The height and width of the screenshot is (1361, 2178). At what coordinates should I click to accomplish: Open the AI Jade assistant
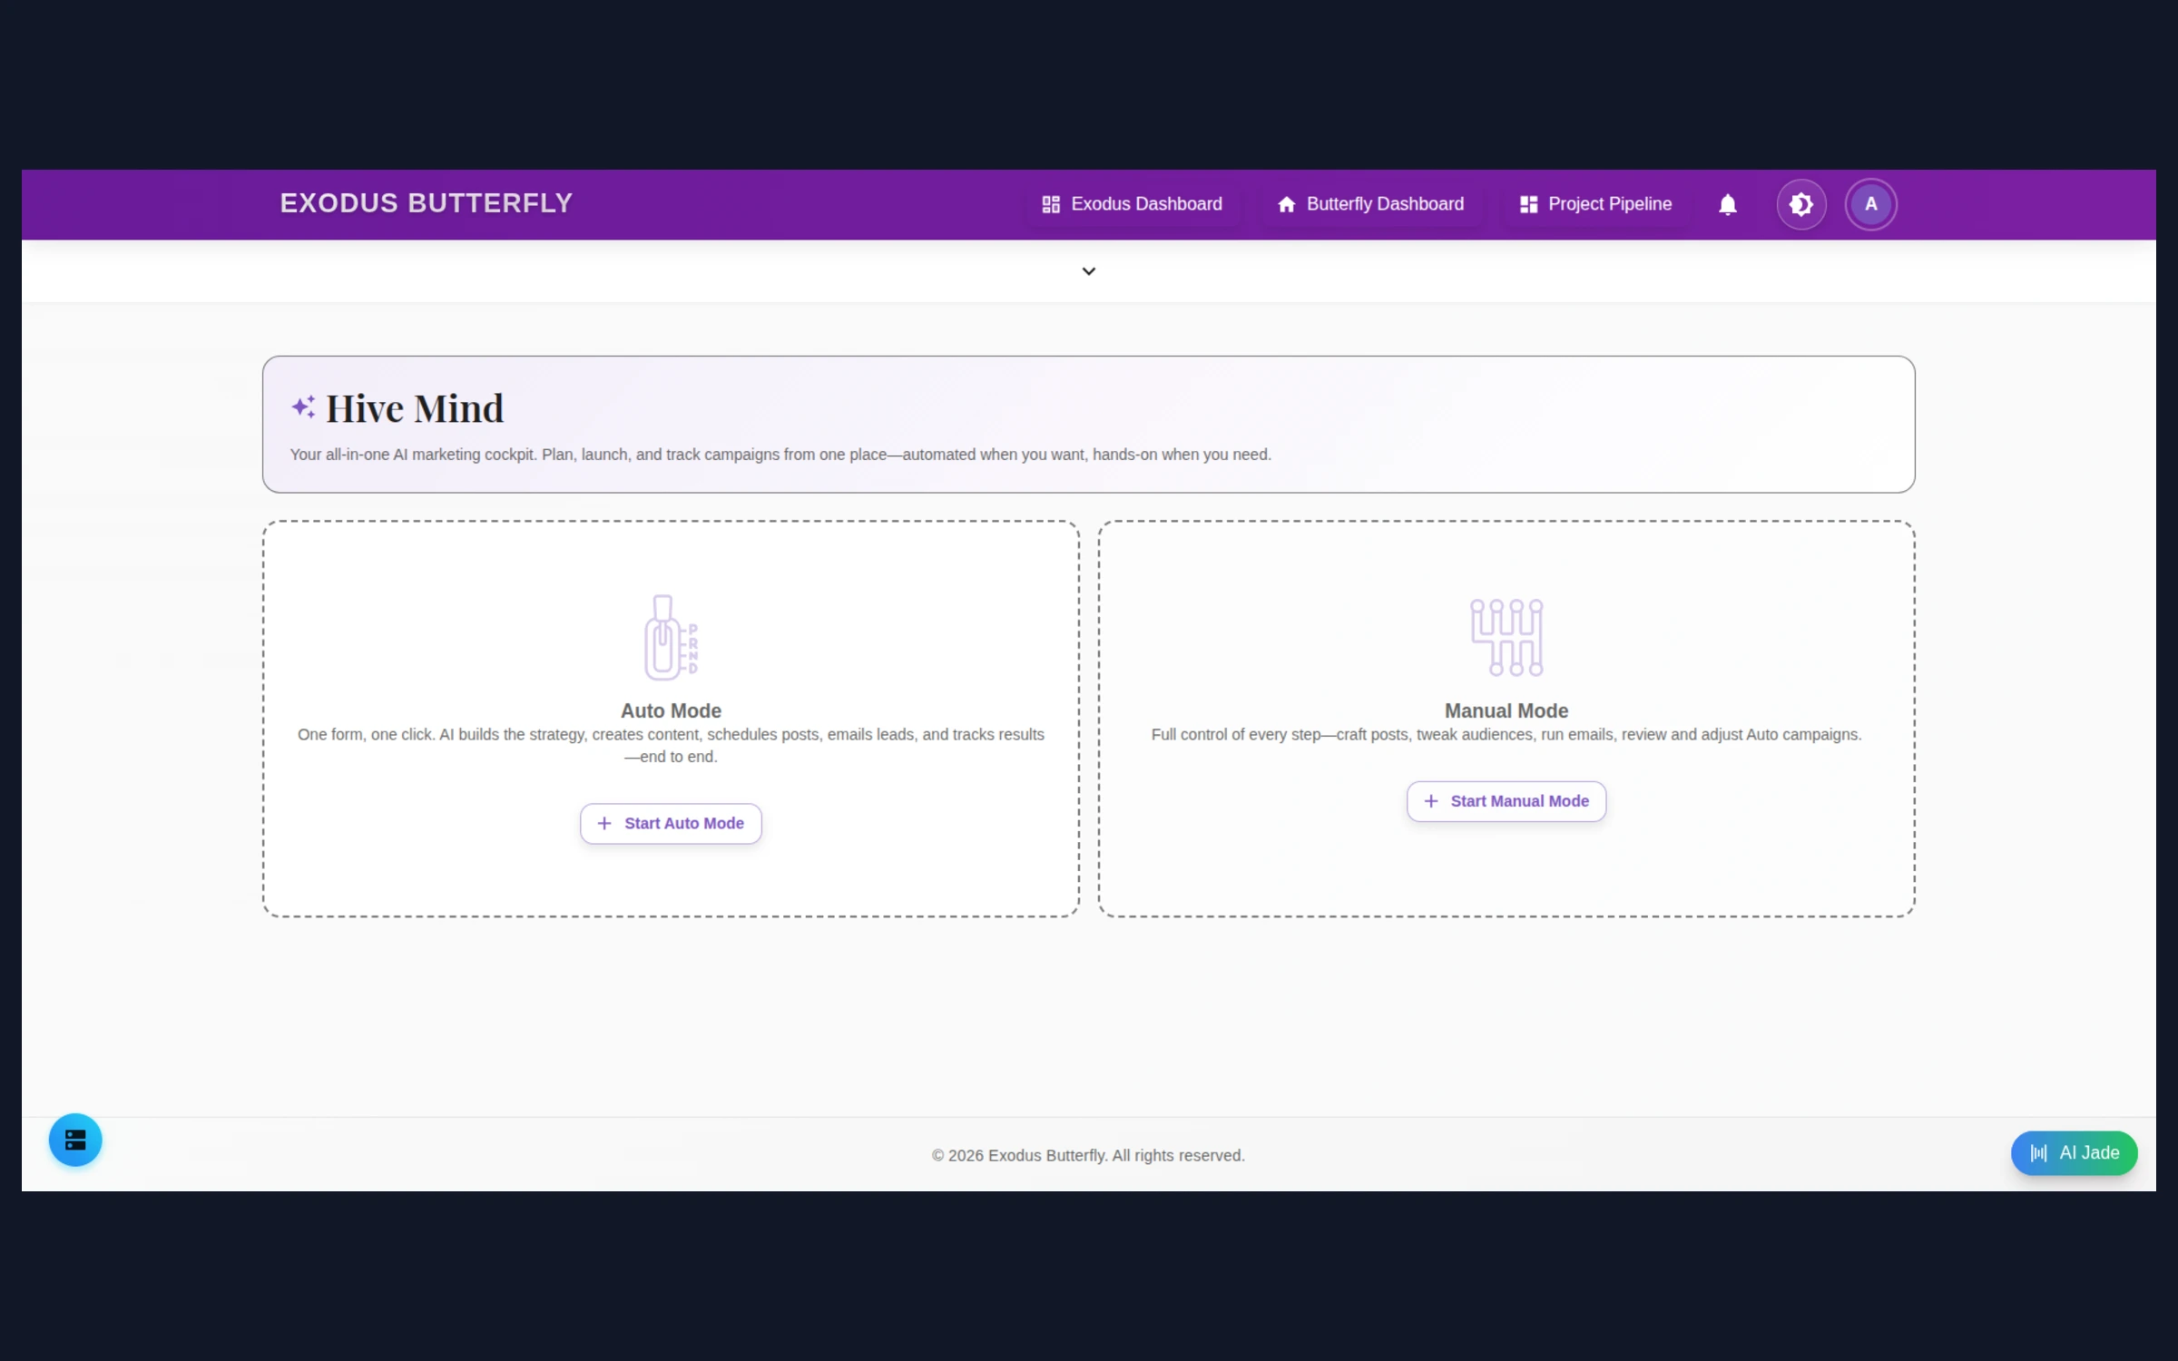click(2074, 1152)
